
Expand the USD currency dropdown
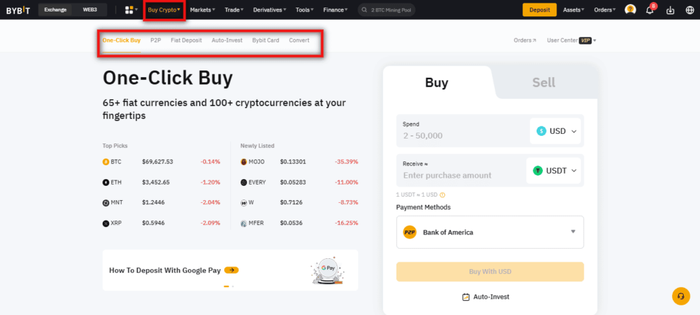[556, 131]
